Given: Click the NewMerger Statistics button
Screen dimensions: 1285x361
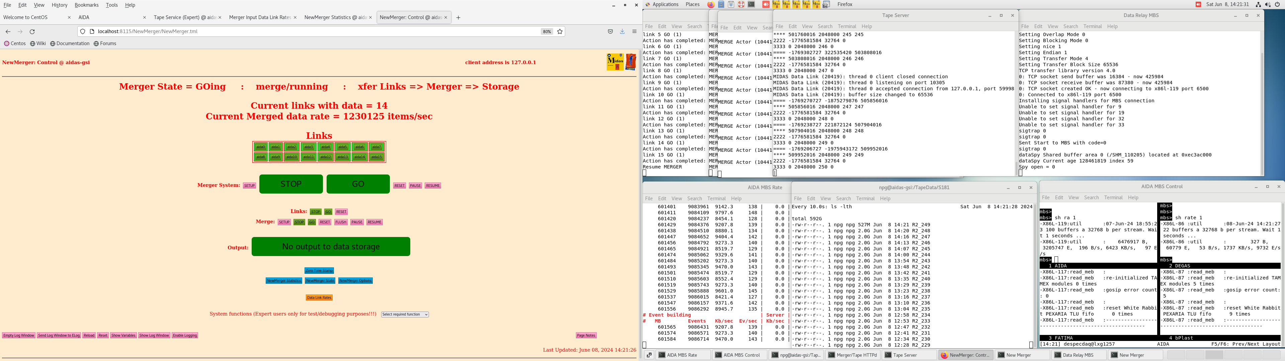Looking at the screenshot, I should (x=283, y=281).
